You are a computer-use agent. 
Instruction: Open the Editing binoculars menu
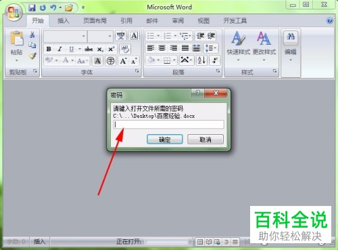pos(291,46)
